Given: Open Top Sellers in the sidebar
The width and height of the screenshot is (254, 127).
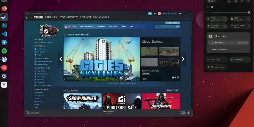Looking at the screenshot, I should click(x=41, y=71).
